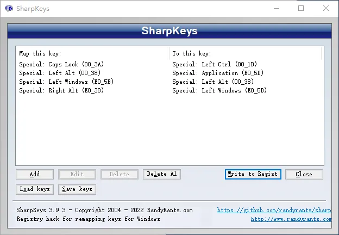Click the SharpKeys app icon in title bar
The height and width of the screenshot is (235, 339).
(9, 9)
